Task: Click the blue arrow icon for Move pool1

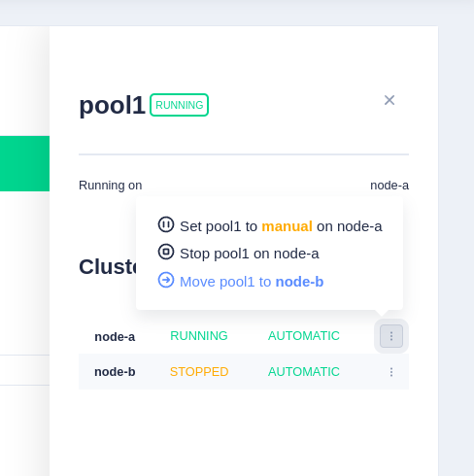Action: pos(166,280)
